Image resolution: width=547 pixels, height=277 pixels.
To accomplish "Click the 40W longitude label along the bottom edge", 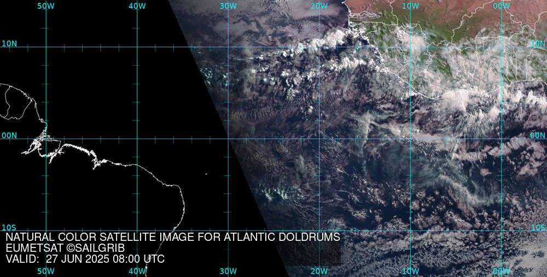I will click(x=137, y=272).
